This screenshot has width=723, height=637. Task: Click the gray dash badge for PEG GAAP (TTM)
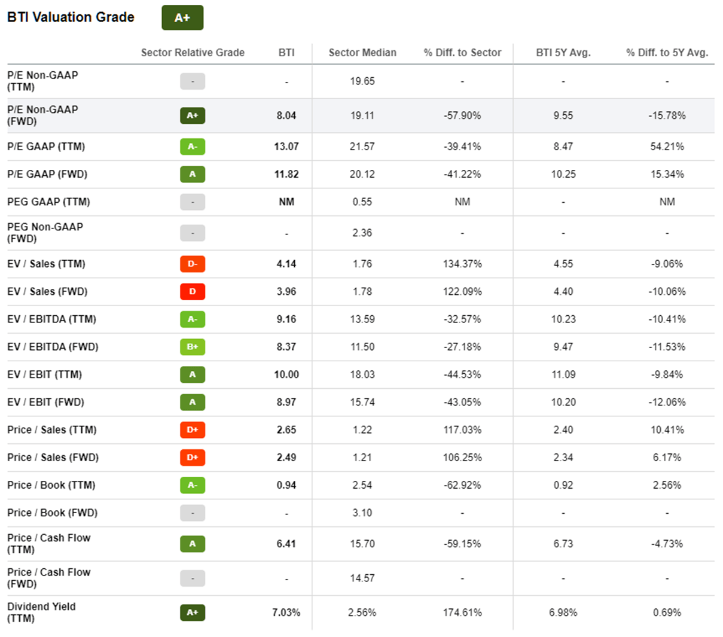193,202
